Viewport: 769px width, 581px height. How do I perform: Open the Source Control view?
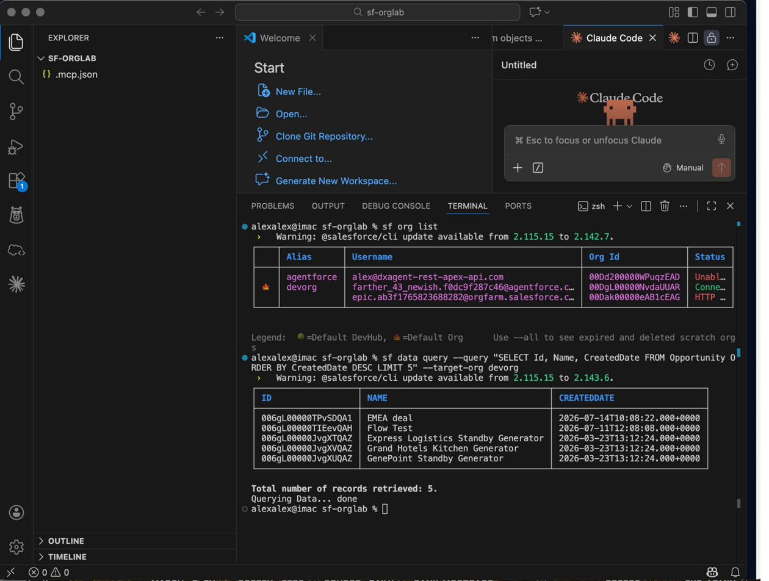[x=16, y=112]
